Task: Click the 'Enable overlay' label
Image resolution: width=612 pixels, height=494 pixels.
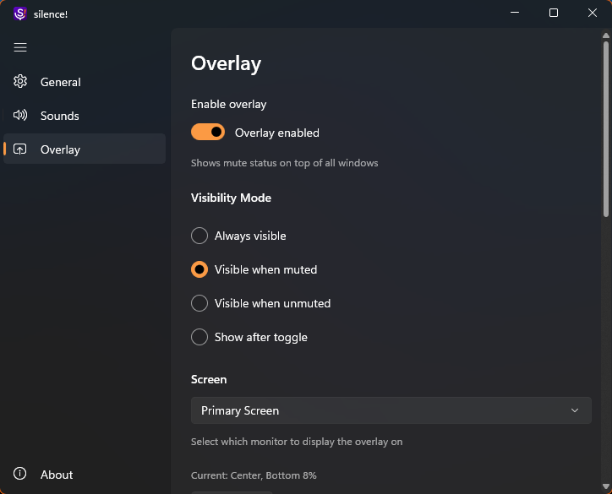Action: pos(229,104)
